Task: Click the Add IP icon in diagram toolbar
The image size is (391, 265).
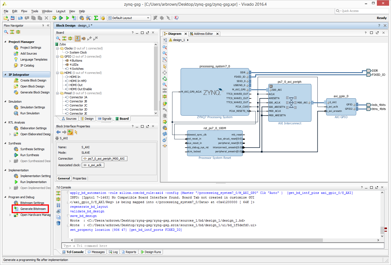Action: [x=165, y=104]
